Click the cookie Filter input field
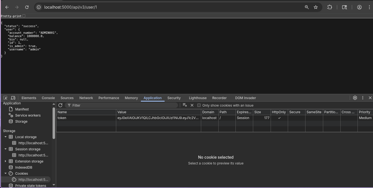The image size is (373, 188). click(x=121, y=105)
